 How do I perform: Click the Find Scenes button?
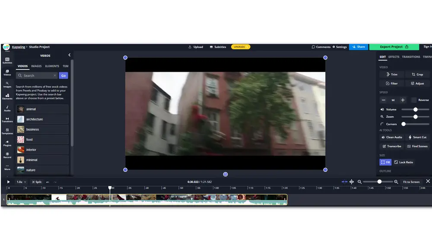tap(417, 146)
